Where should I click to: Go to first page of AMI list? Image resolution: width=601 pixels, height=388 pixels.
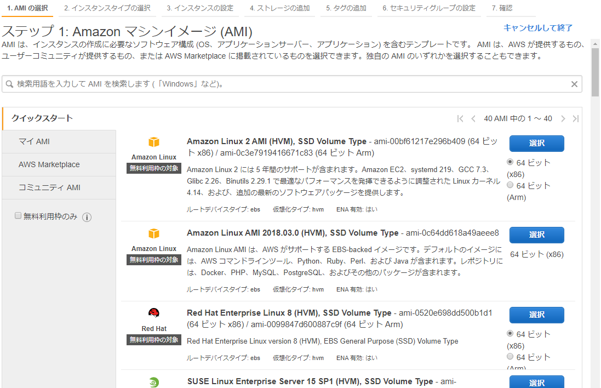[x=460, y=118]
